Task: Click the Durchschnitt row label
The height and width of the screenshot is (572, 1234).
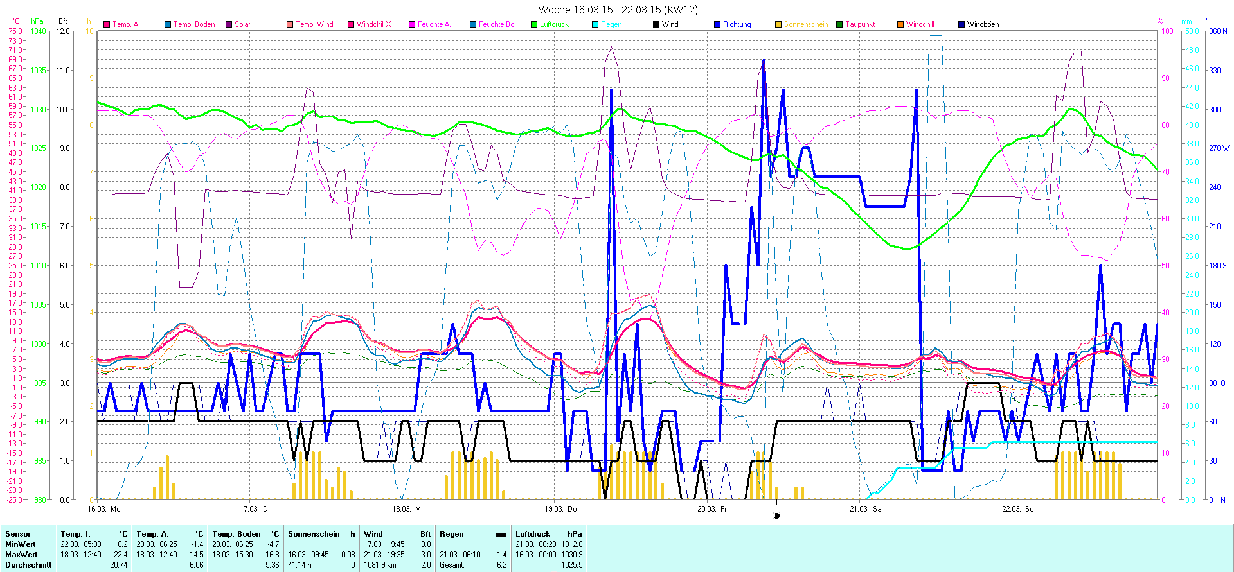Action: click(28, 565)
